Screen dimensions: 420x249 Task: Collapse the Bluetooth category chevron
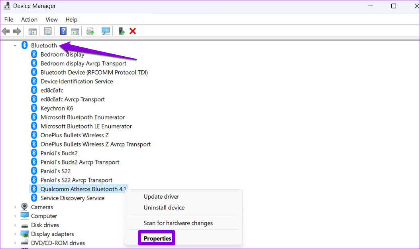(x=15, y=45)
